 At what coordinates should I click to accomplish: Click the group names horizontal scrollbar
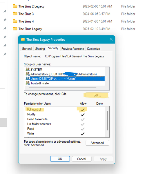(63, 88)
